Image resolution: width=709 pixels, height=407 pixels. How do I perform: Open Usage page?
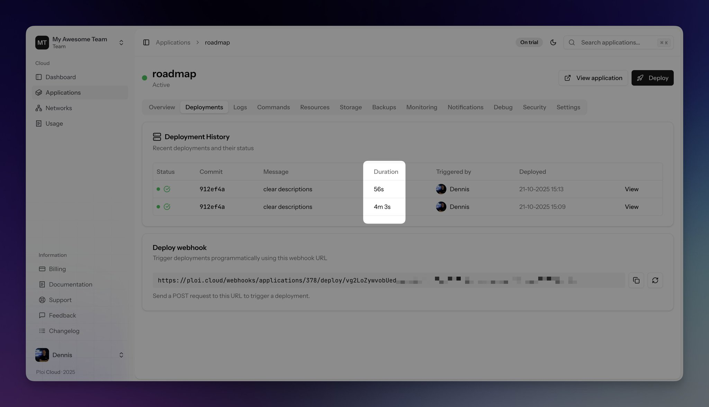coord(54,124)
